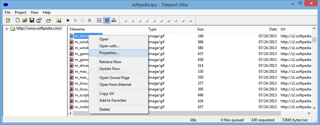Viewport: 320px width, 125px height.
Task: Click the vertical scrollbar up arrow
Action: [x=314, y=29]
